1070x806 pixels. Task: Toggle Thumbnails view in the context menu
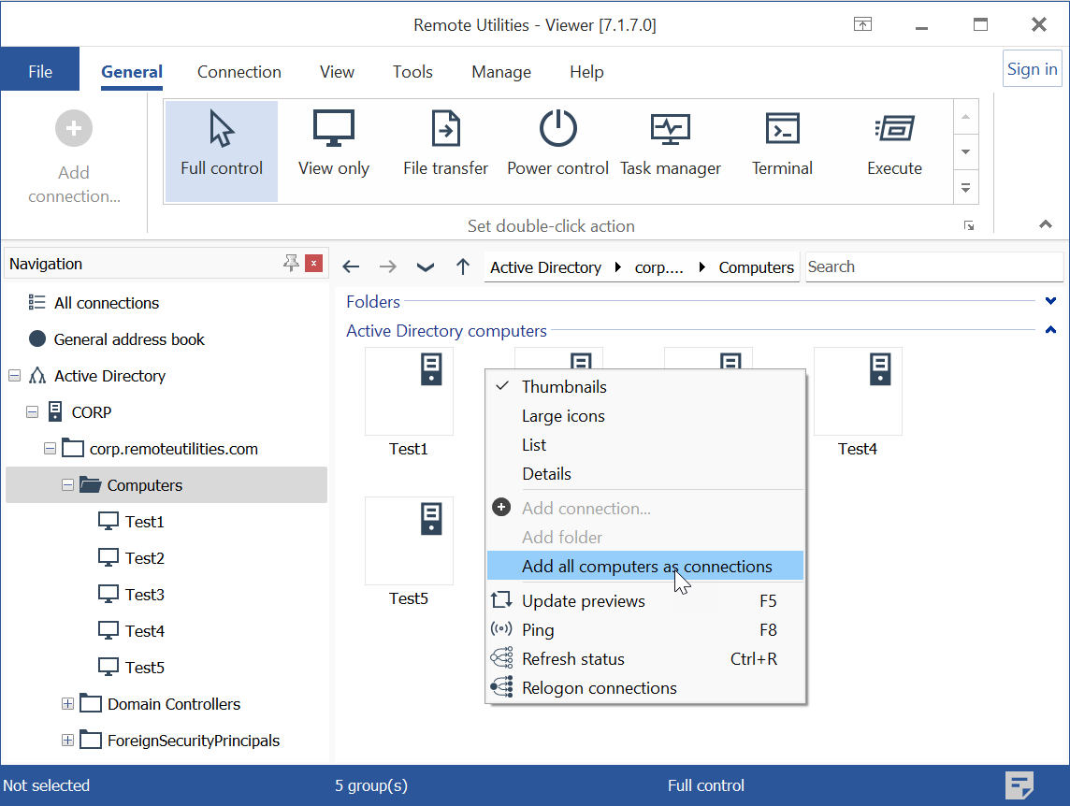[x=564, y=386]
